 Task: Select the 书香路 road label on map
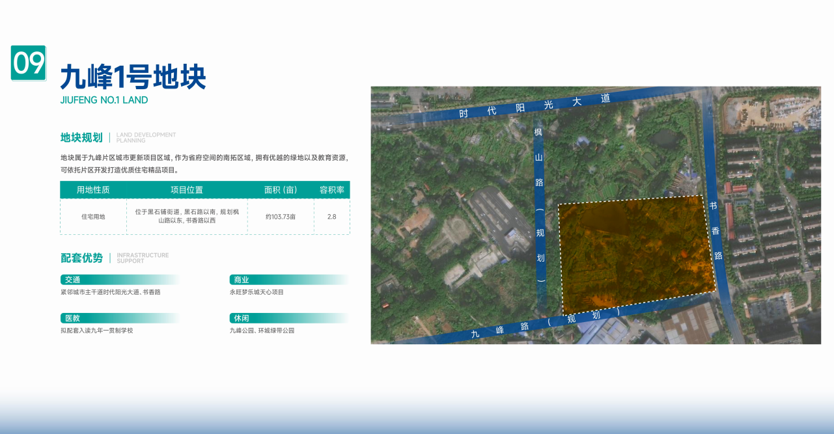click(716, 231)
